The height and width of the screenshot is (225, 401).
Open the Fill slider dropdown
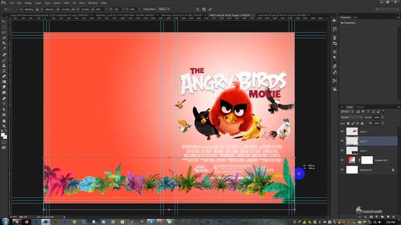coord(382,123)
